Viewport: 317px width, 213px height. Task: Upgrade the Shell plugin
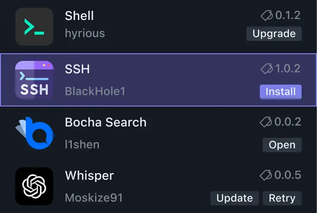pyautogui.click(x=274, y=34)
